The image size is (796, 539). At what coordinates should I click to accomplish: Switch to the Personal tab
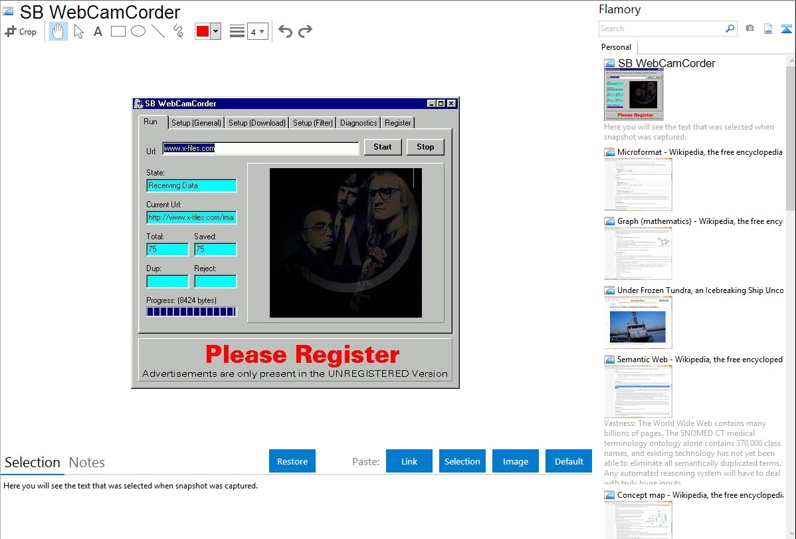(x=617, y=47)
